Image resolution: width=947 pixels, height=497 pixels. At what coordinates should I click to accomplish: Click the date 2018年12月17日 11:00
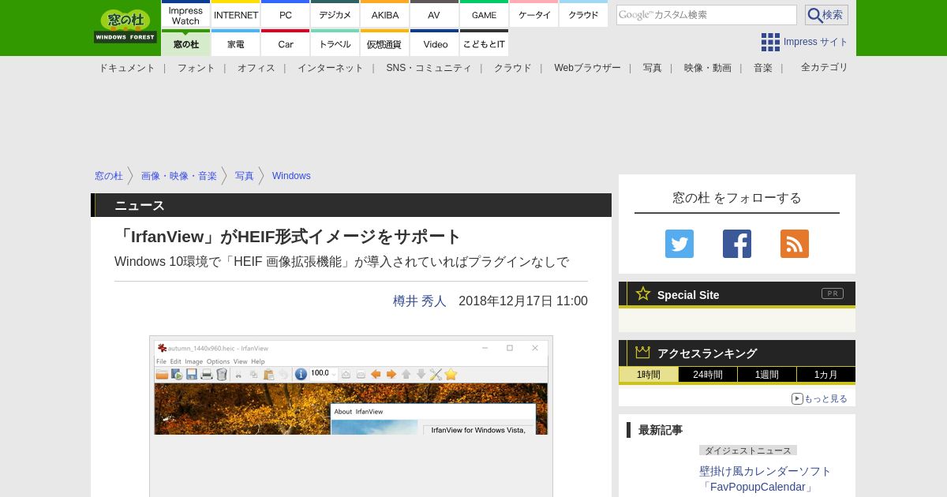(x=523, y=301)
